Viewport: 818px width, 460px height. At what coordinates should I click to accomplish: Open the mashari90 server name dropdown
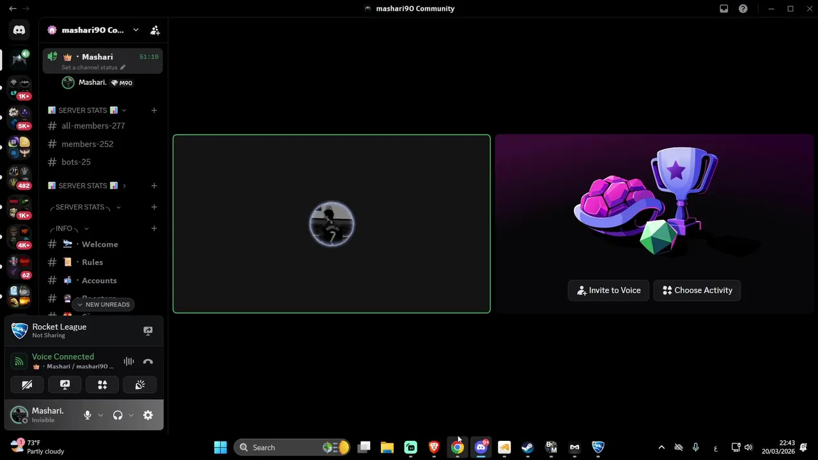(135, 30)
